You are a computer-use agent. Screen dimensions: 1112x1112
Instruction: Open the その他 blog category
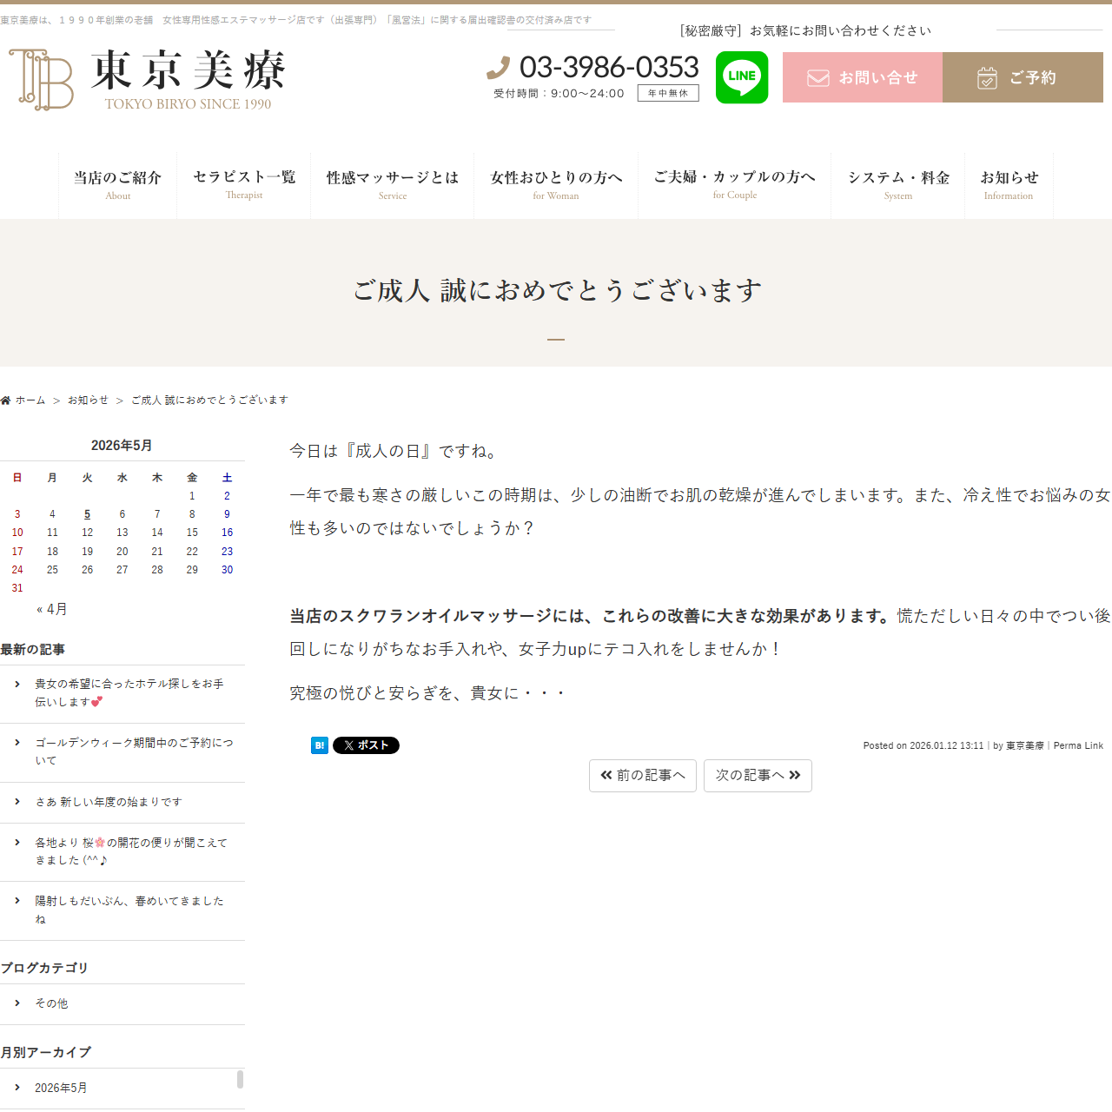(x=51, y=1003)
